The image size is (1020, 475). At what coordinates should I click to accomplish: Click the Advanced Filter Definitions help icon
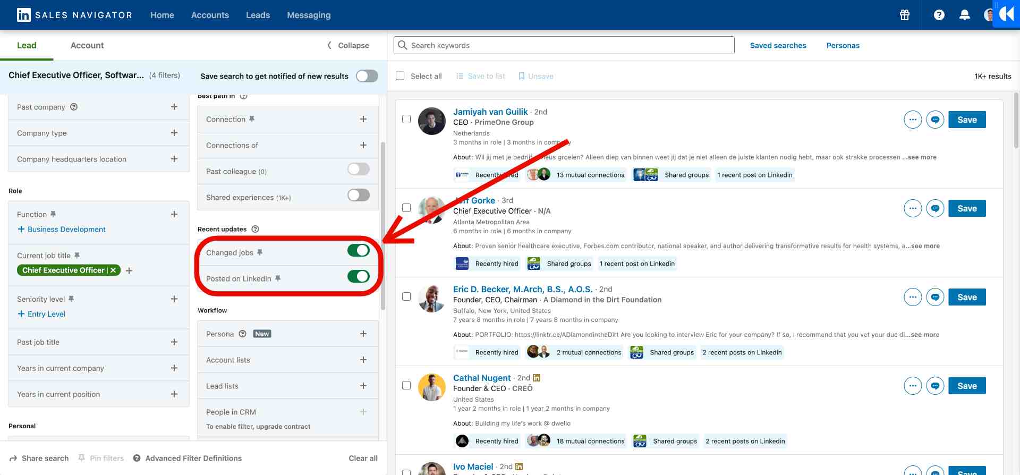137,458
